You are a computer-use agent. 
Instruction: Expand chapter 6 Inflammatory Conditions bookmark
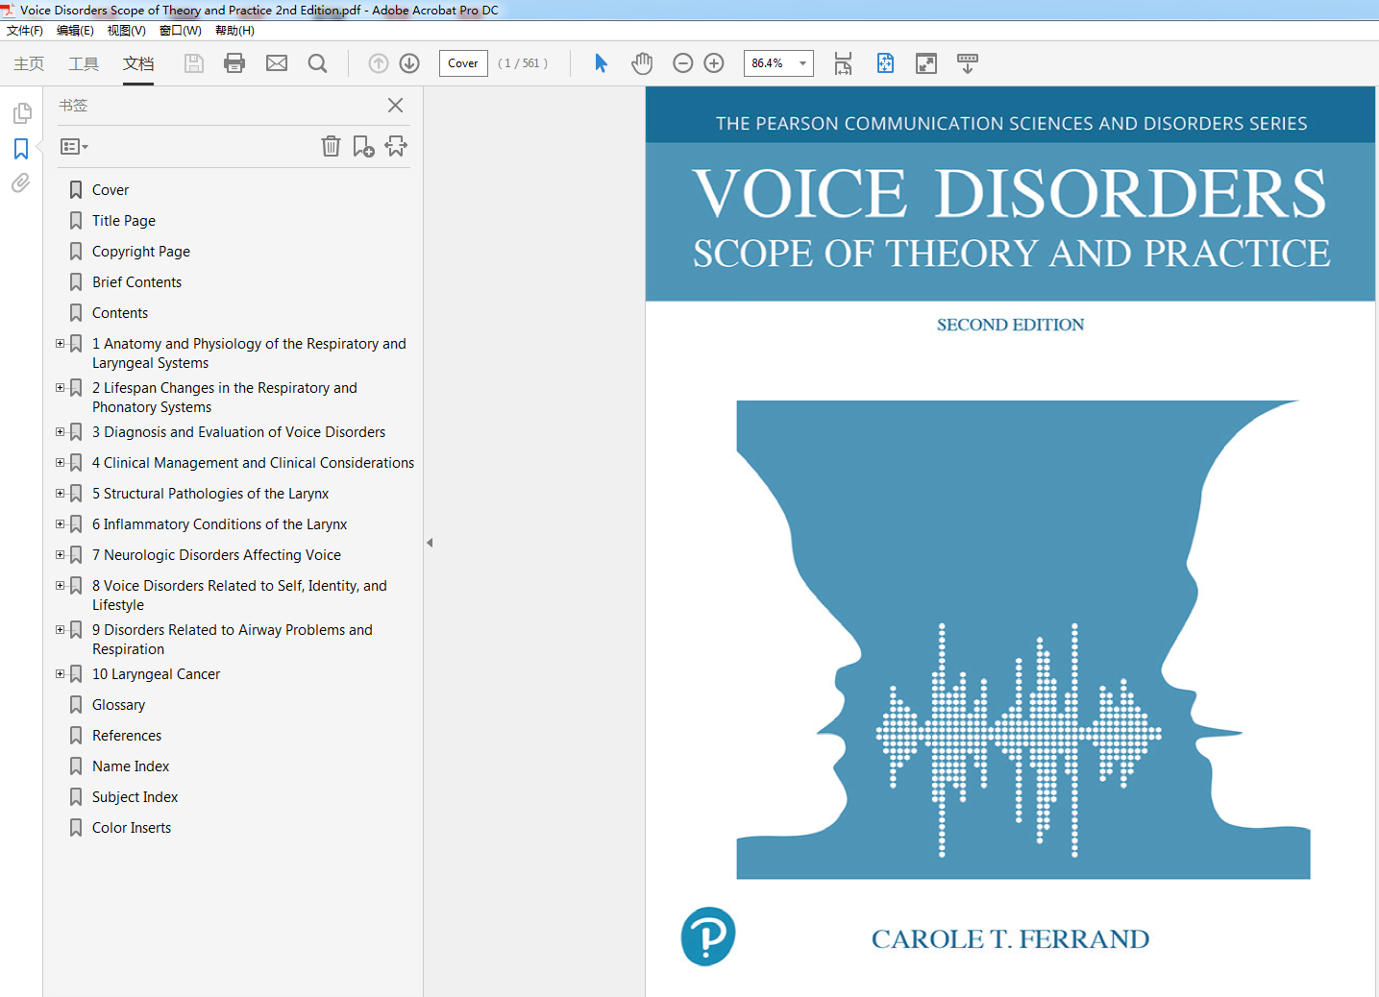coord(61,524)
